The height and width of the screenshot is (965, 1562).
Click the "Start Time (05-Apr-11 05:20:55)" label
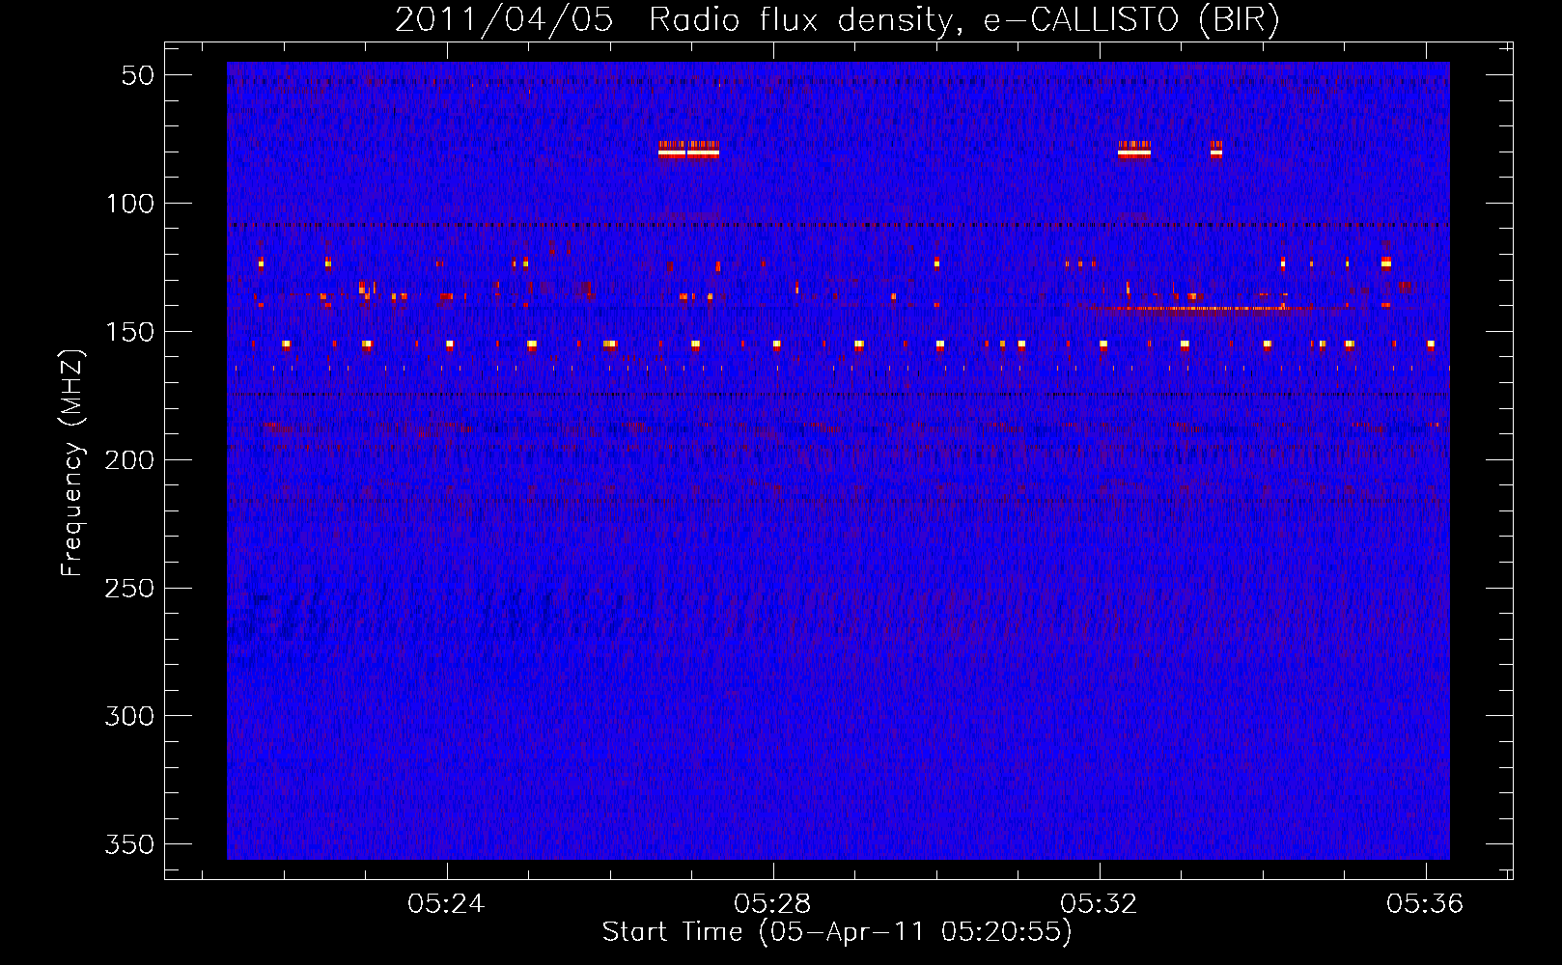pos(837,932)
